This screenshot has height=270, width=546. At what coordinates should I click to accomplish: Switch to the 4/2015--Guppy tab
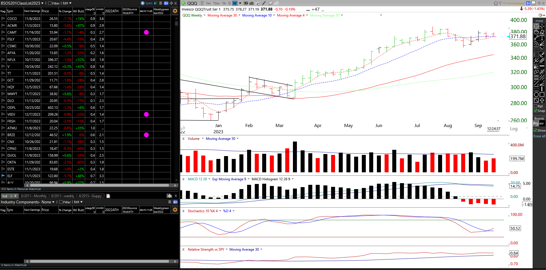pos(90,196)
